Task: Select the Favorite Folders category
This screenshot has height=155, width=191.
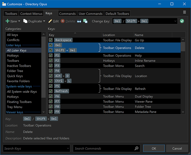Action: pyautogui.click(x=23, y=81)
